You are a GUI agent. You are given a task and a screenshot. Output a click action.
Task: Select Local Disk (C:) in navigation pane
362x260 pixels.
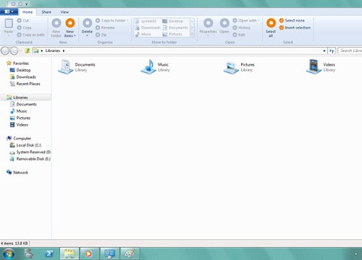click(x=25, y=145)
